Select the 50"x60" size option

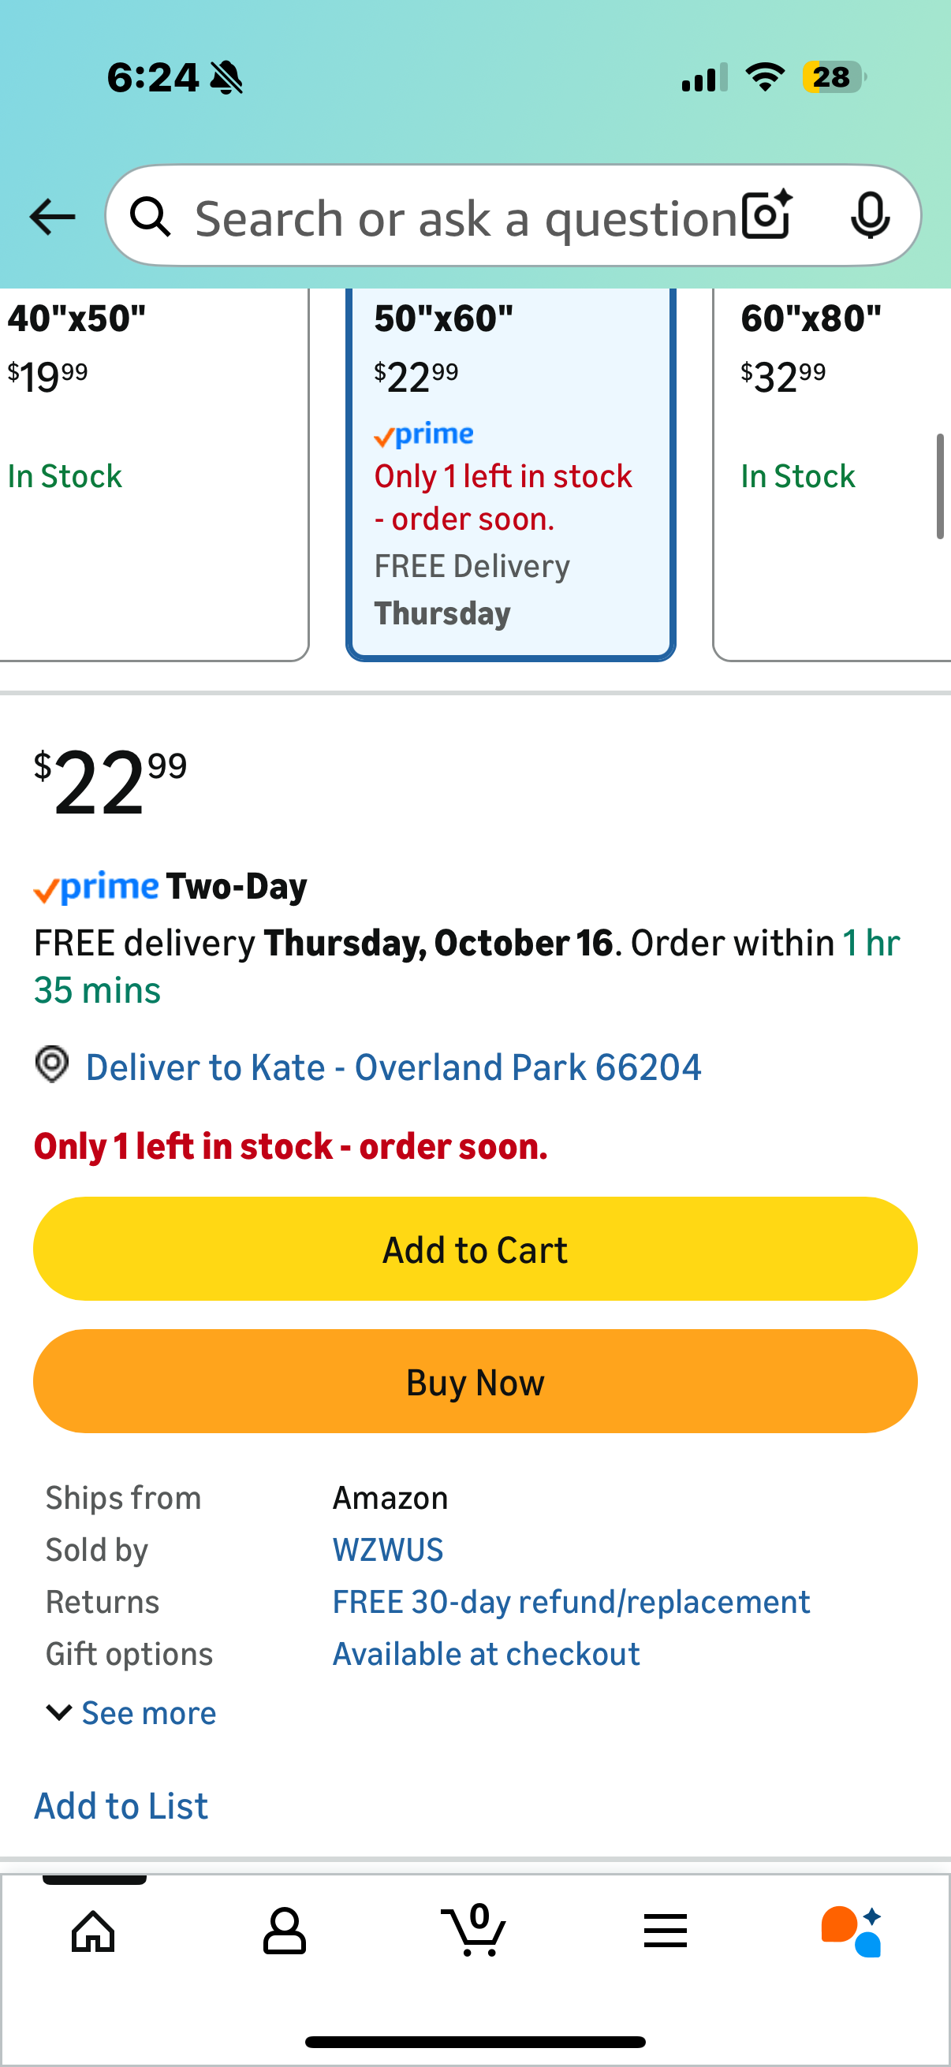pyautogui.click(x=510, y=474)
